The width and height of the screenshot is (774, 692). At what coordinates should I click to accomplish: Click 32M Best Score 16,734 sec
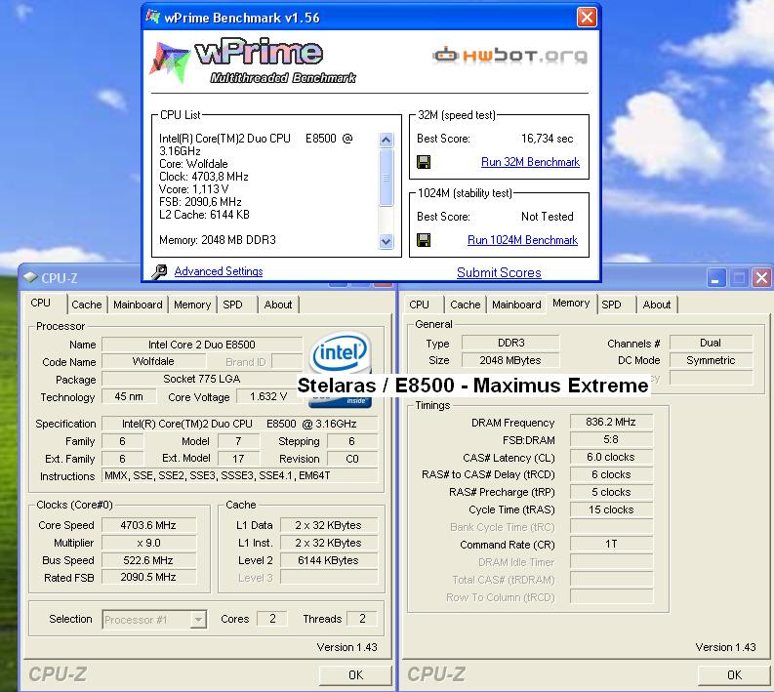tap(547, 139)
